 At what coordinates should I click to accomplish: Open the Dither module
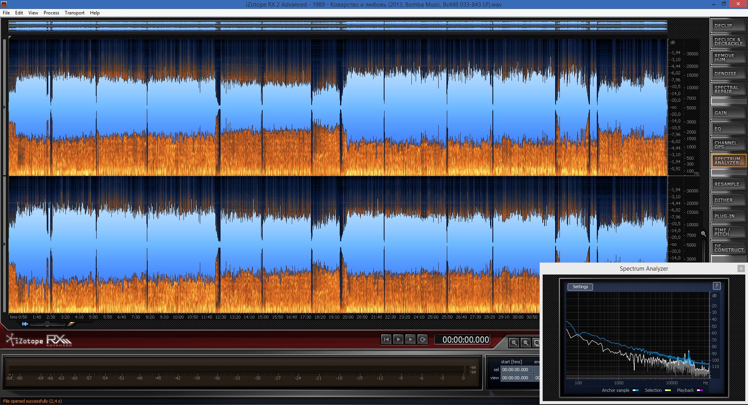pos(728,200)
